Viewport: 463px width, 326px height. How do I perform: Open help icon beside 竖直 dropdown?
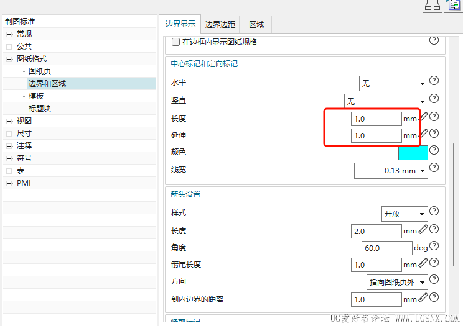434,99
